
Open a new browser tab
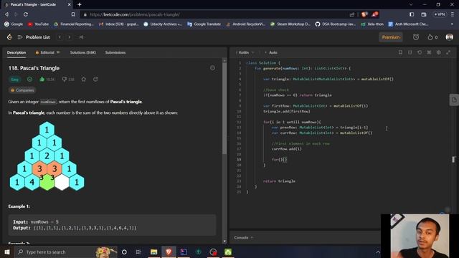(x=80, y=4)
